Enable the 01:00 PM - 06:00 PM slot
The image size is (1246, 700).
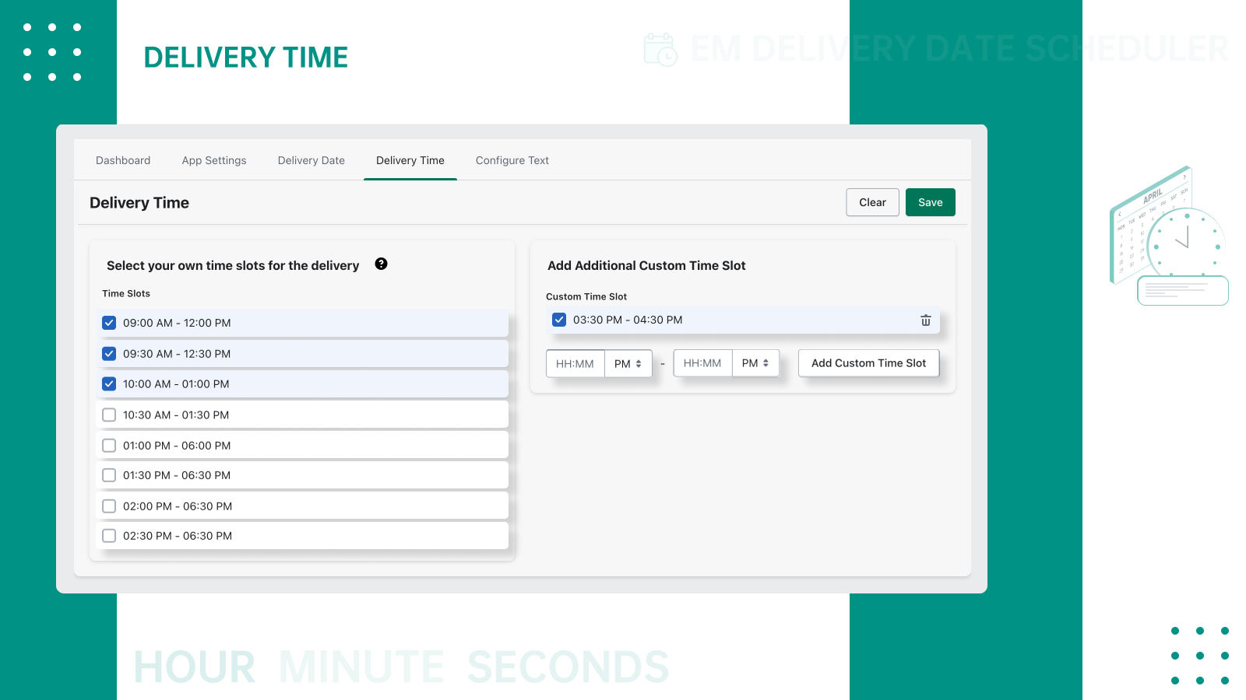click(x=109, y=445)
